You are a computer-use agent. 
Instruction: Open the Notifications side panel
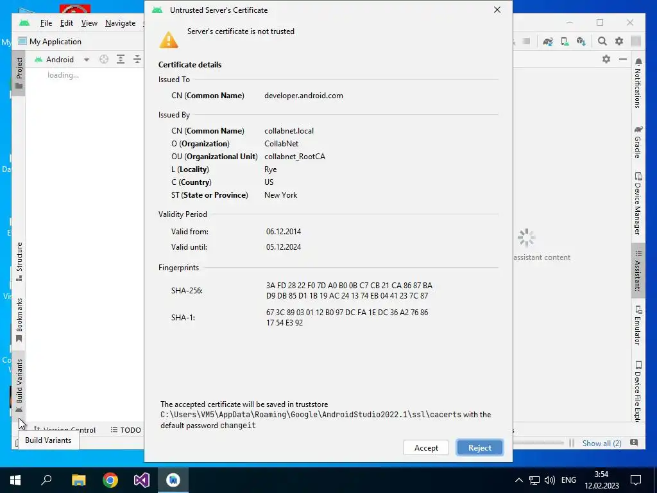[x=638, y=83]
